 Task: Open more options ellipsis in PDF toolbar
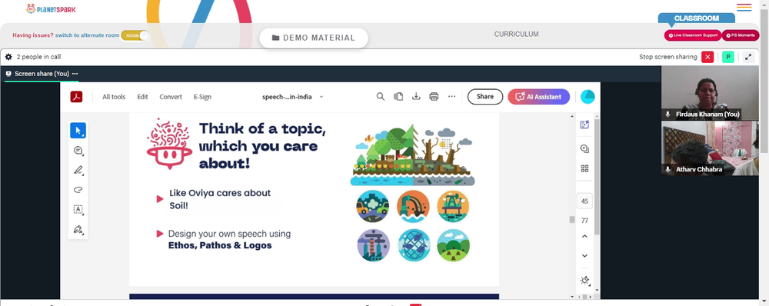point(451,97)
